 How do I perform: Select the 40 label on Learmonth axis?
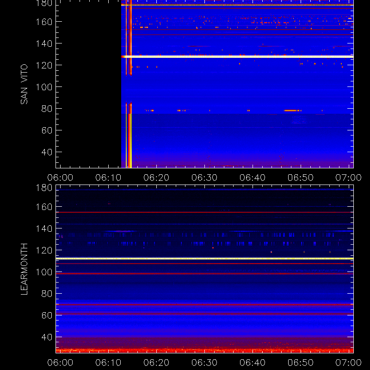(x=47, y=337)
